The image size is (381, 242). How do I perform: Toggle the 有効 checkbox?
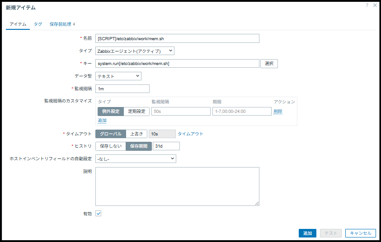[x=99, y=214]
